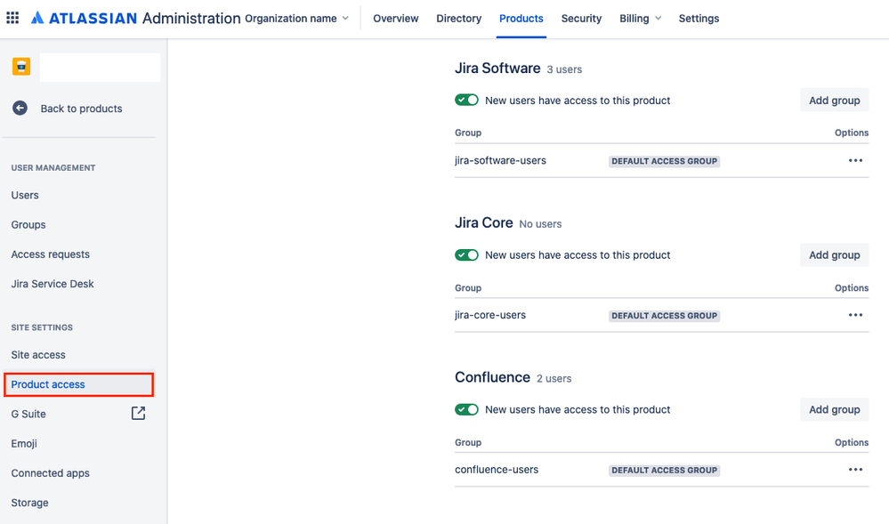Click the Jira Core heading
Viewport: 889px width, 524px height.
[x=483, y=223]
